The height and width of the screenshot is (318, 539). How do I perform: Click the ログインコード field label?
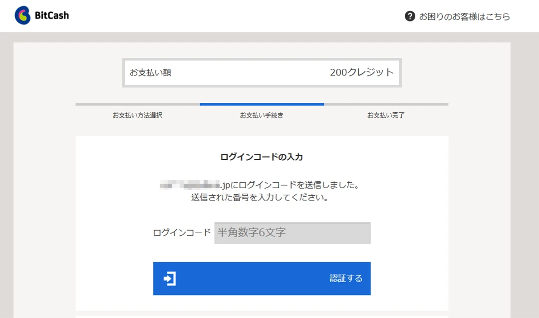point(182,233)
